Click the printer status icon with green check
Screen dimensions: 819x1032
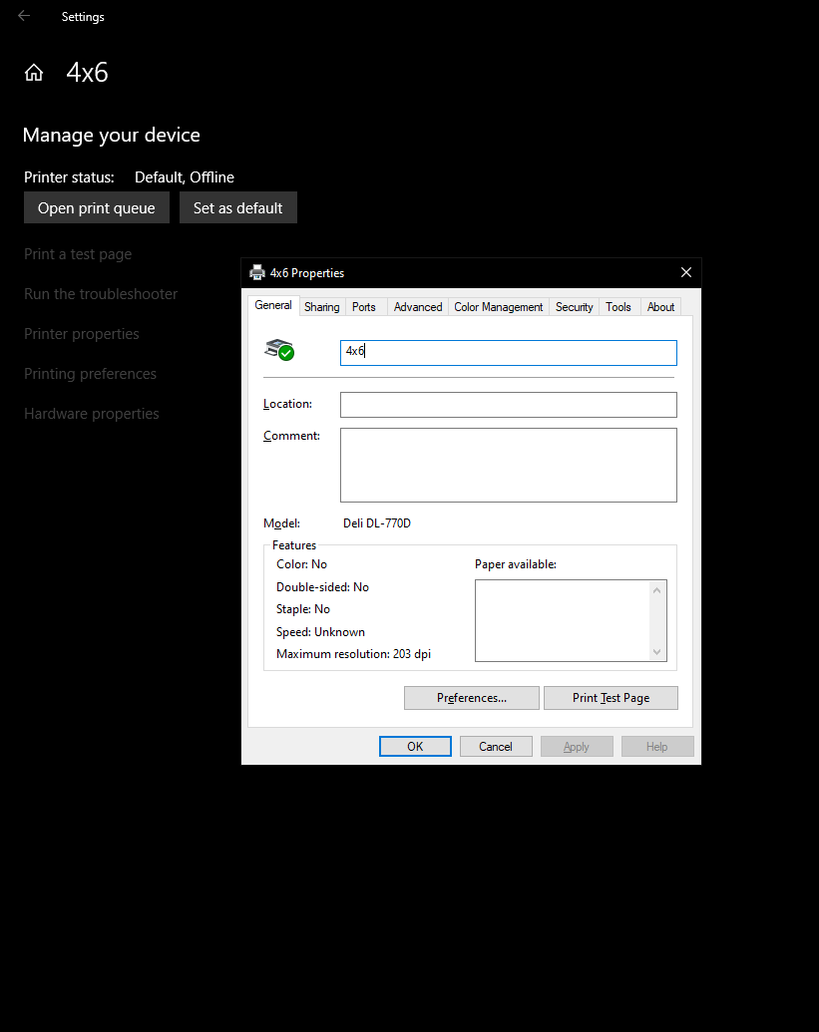pyautogui.click(x=279, y=350)
